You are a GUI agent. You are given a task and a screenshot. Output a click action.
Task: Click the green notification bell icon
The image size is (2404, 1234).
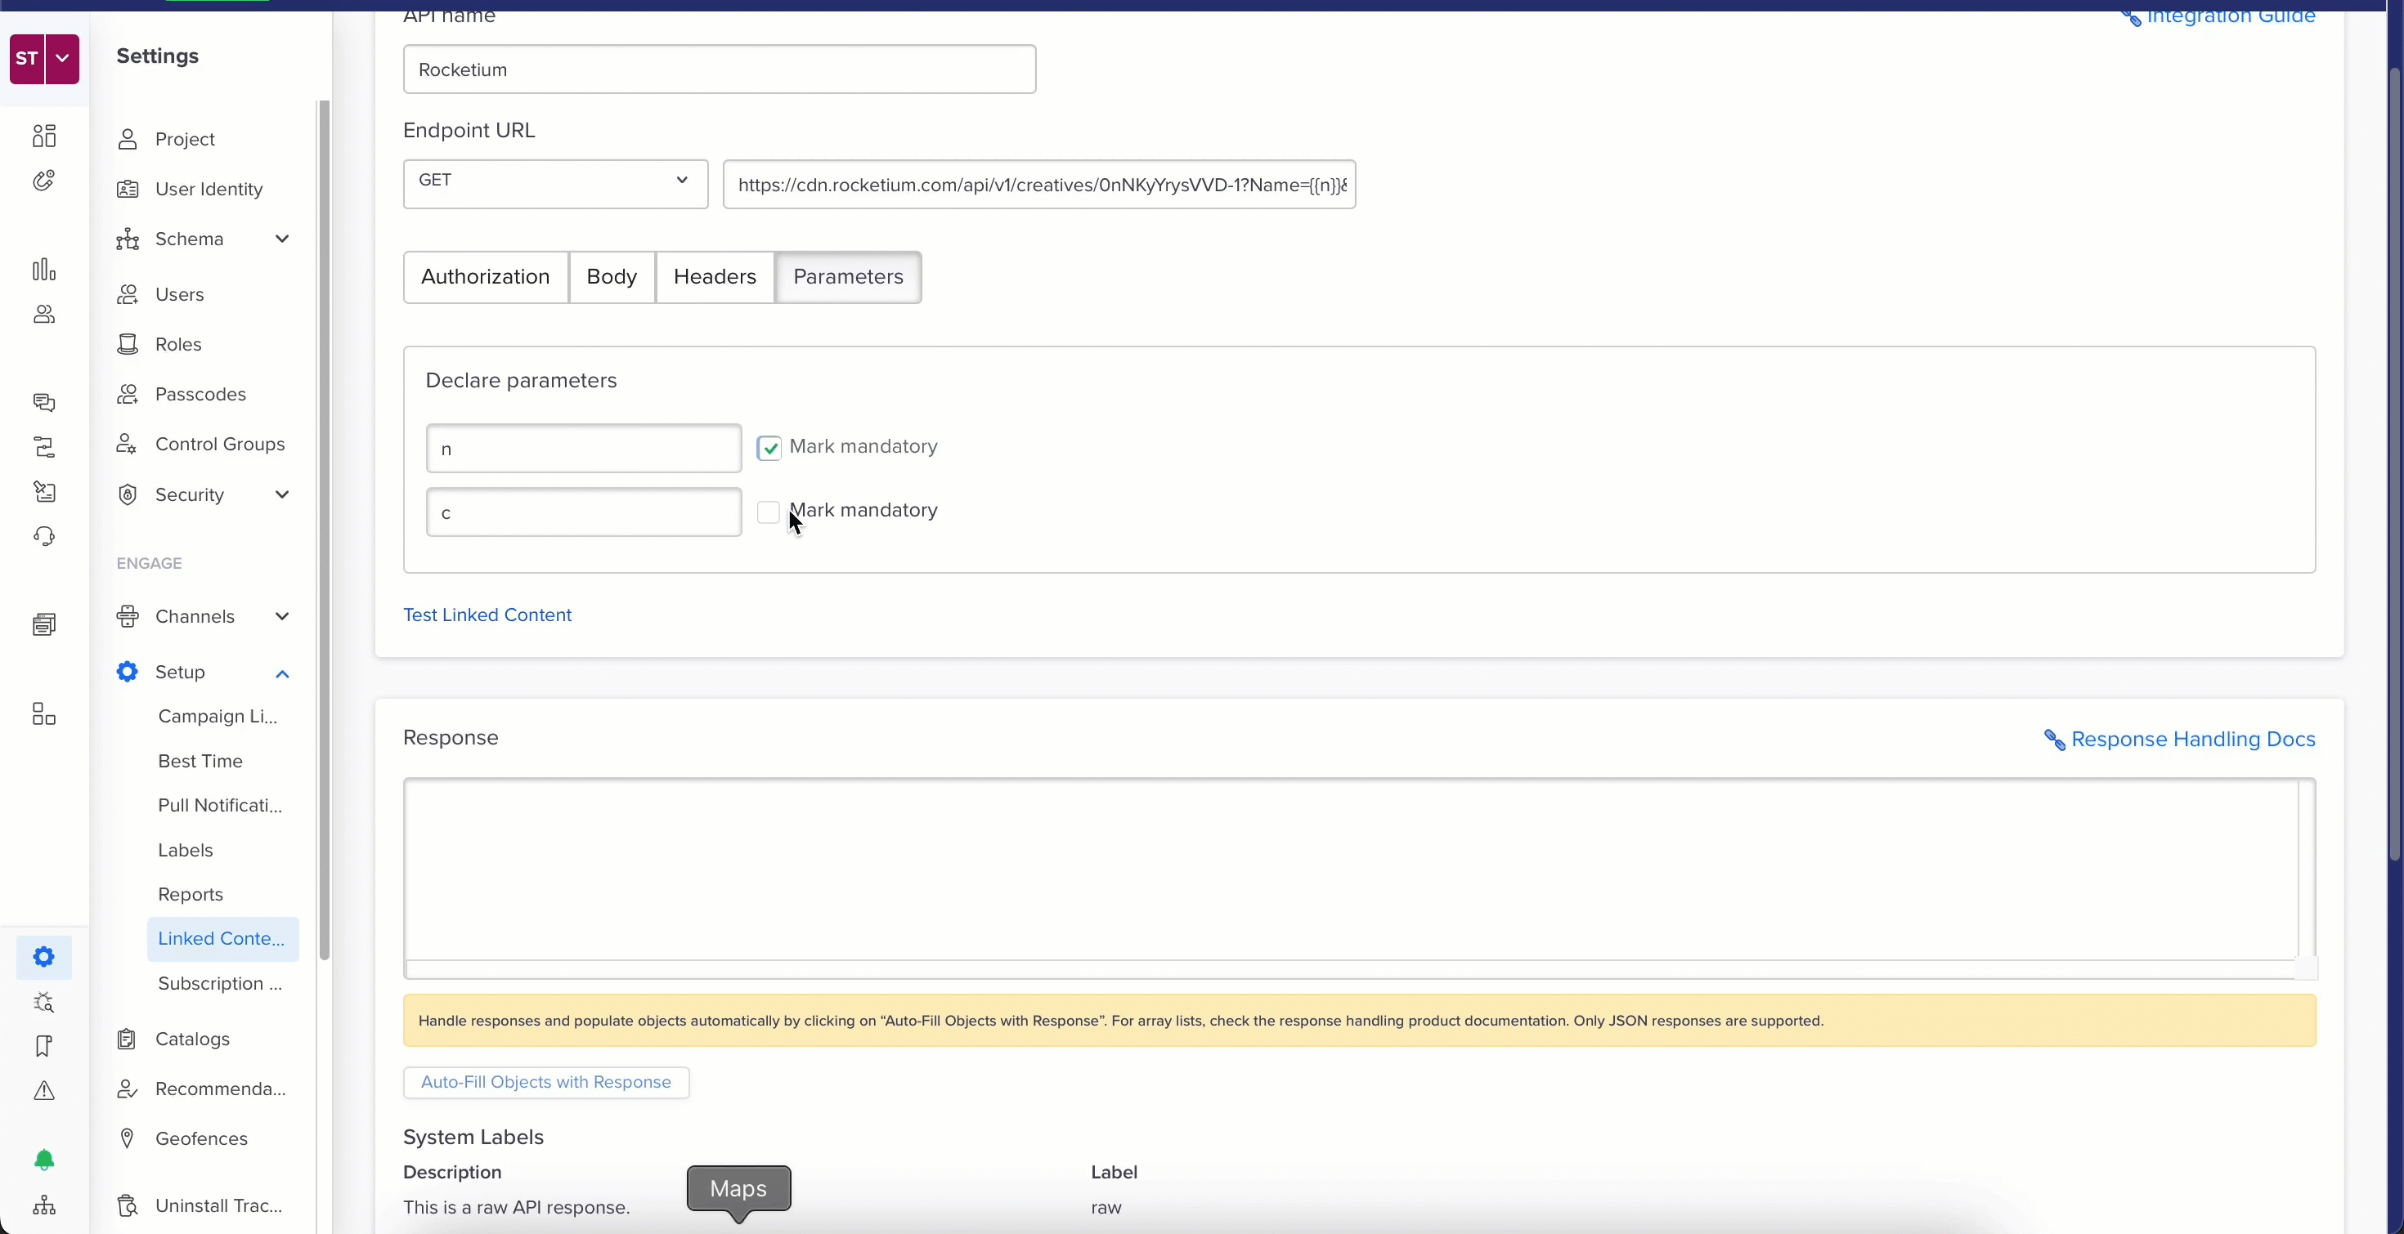click(44, 1160)
